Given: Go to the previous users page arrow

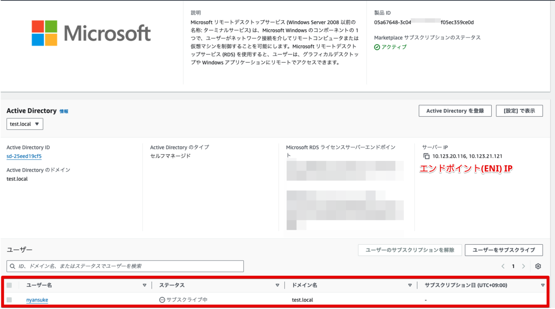Looking at the screenshot, I should click(x=503, y=266).
